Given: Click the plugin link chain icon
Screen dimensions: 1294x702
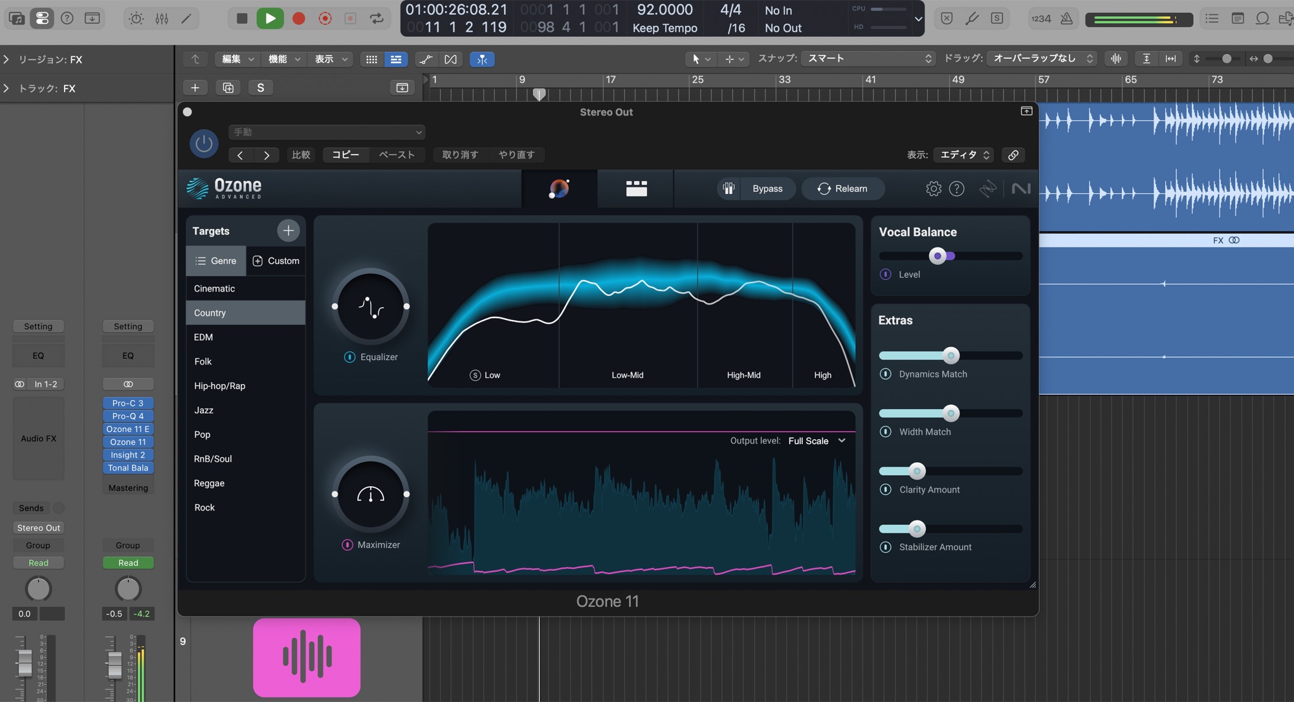Looking at the screenshot, I should click(1013, 155).
